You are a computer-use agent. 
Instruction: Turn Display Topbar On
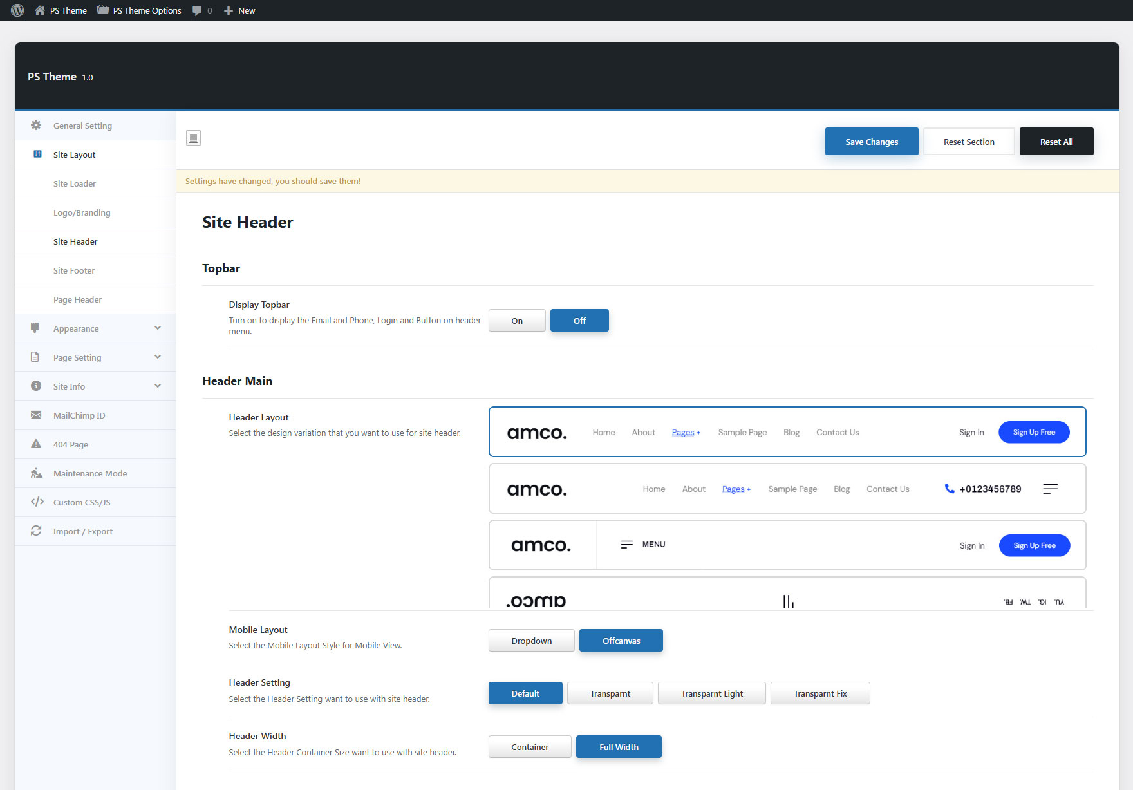pyautogui.click(x=517, y=321)
